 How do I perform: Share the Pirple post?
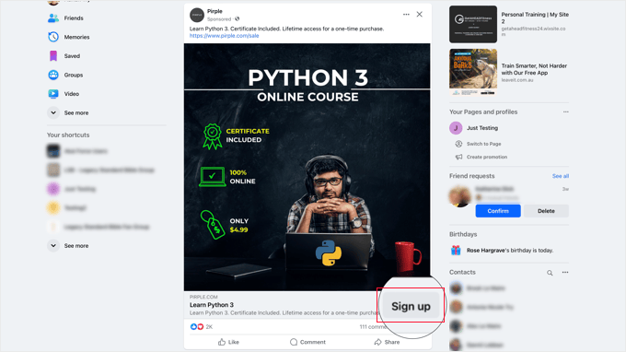coord(387,342)
